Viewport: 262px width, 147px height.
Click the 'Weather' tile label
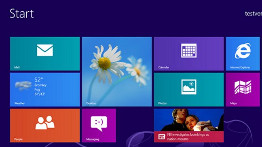point(19,103)
